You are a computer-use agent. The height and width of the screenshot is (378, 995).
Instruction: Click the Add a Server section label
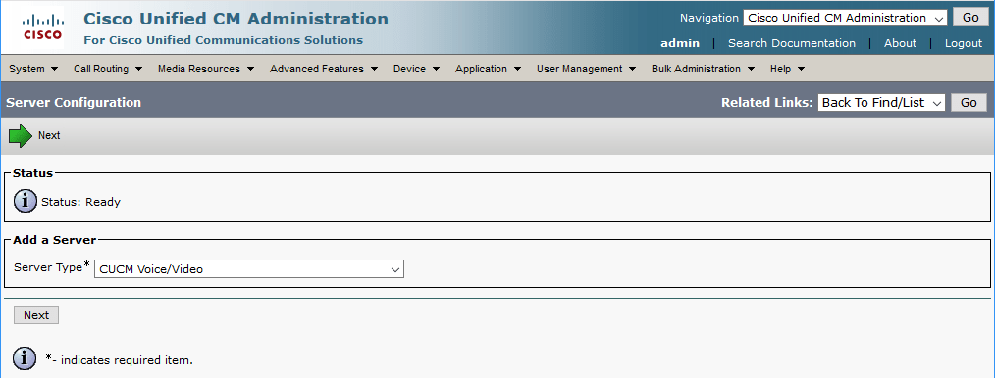[x=55, y=241]
